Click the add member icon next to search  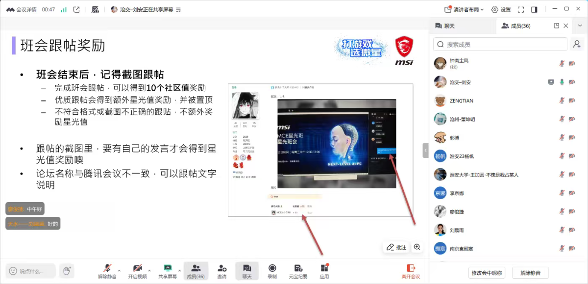(x=577, y=44)
